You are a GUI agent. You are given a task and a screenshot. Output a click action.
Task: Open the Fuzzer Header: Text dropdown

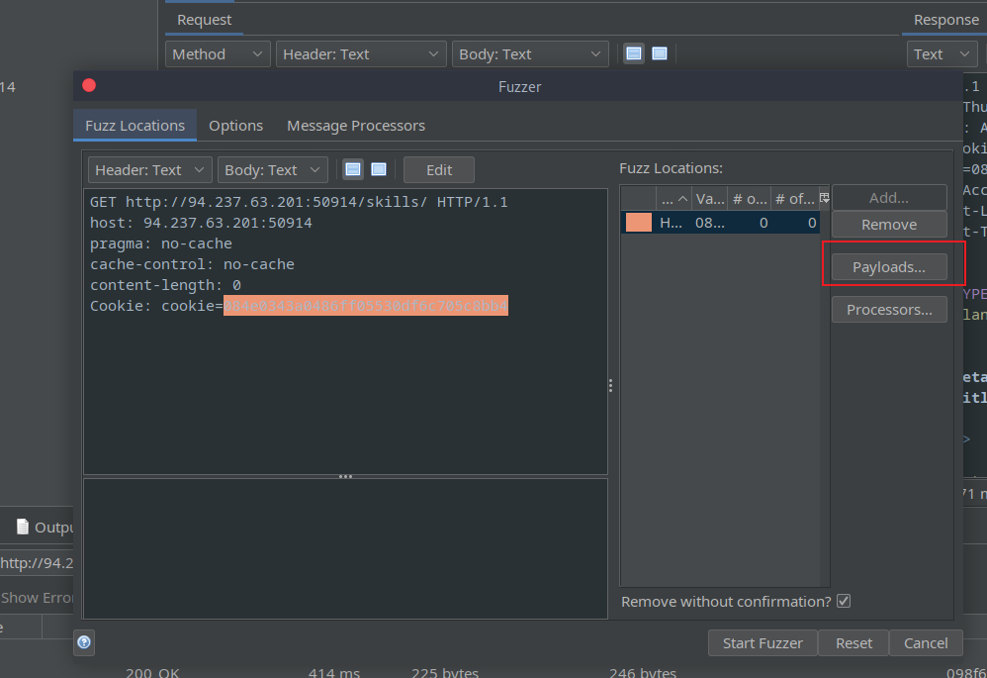pos(149,169)
